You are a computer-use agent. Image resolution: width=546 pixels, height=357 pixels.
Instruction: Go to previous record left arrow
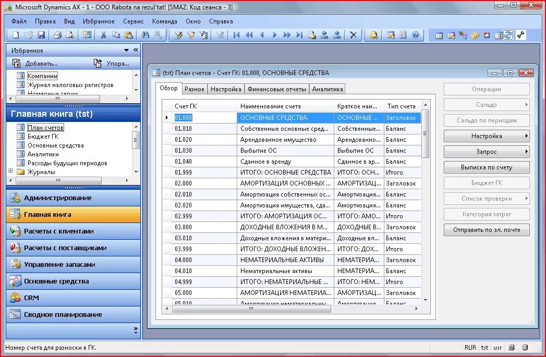(262, 35)
